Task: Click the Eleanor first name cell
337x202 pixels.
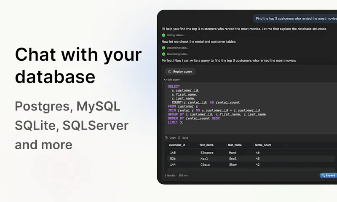Action: [207, 153]
